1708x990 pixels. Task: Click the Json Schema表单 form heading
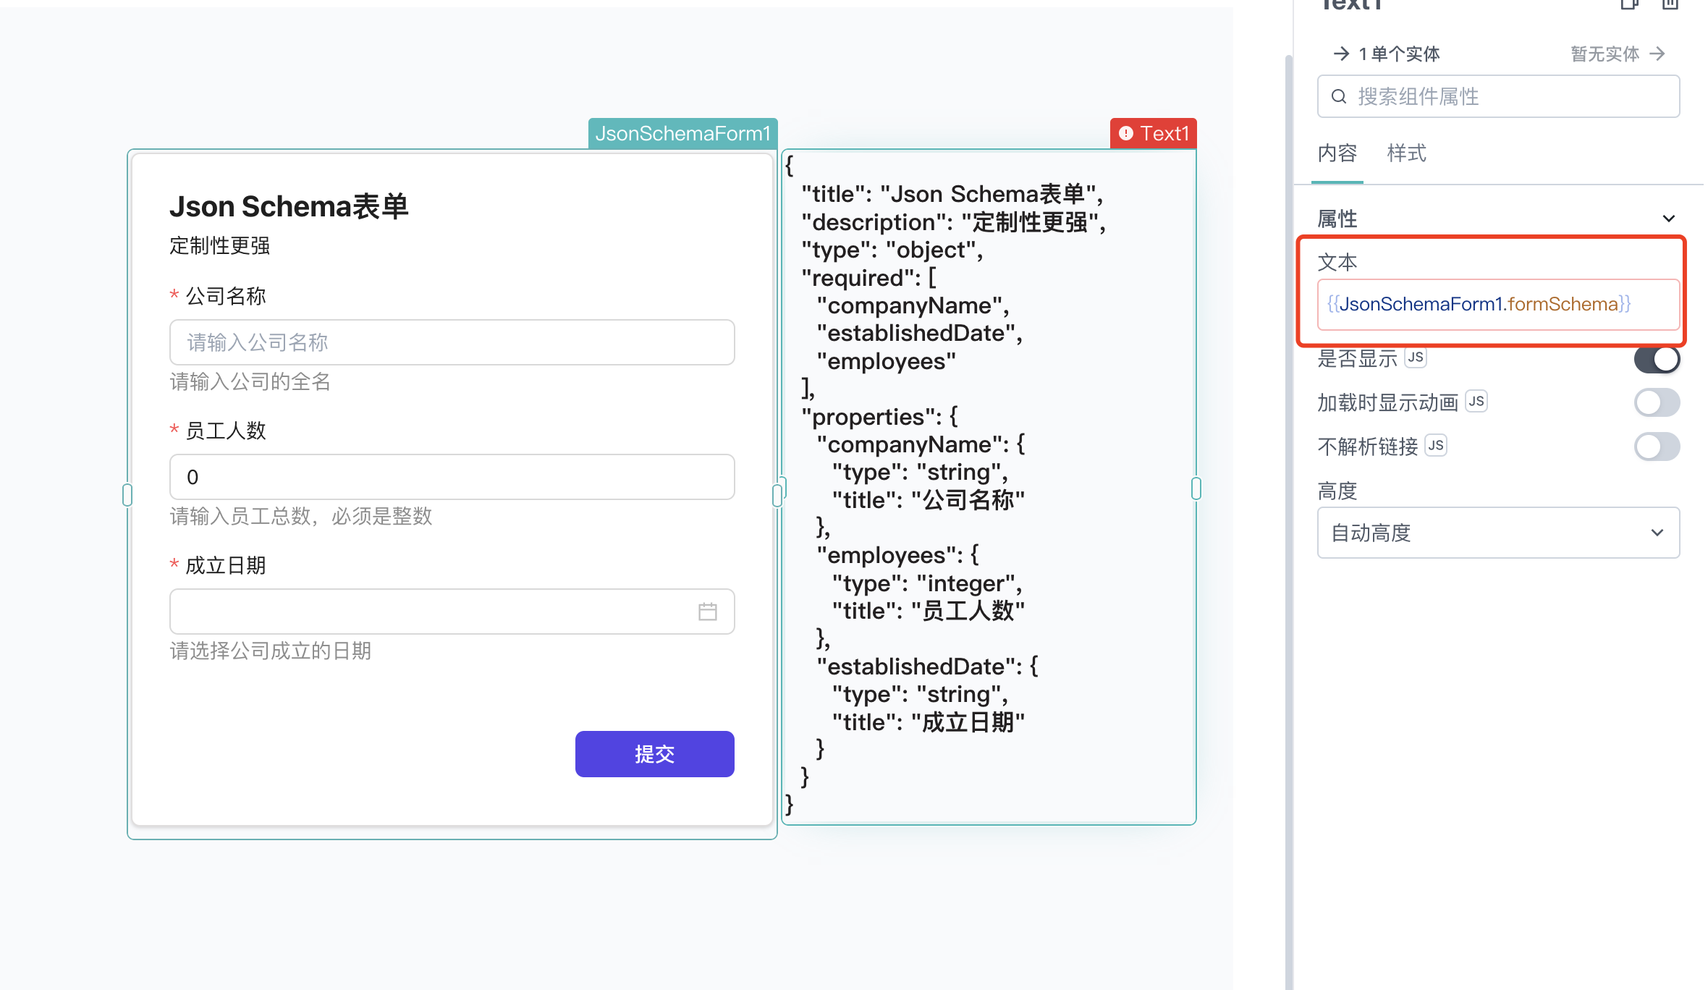click(289, 206)
